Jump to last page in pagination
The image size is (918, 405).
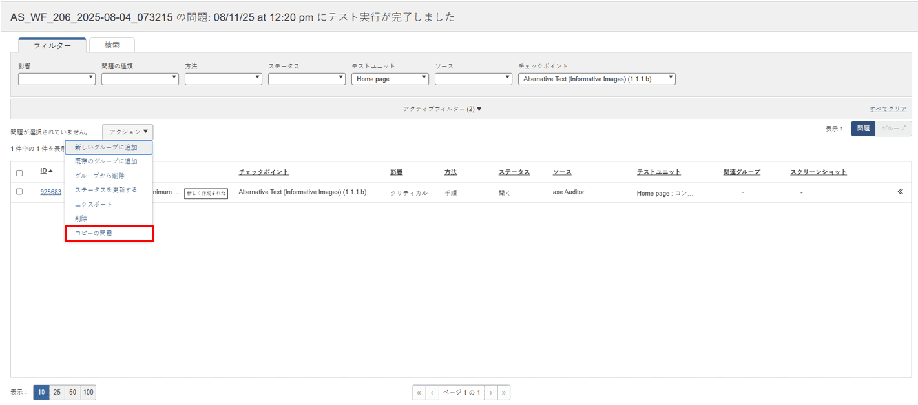point(503,393)
